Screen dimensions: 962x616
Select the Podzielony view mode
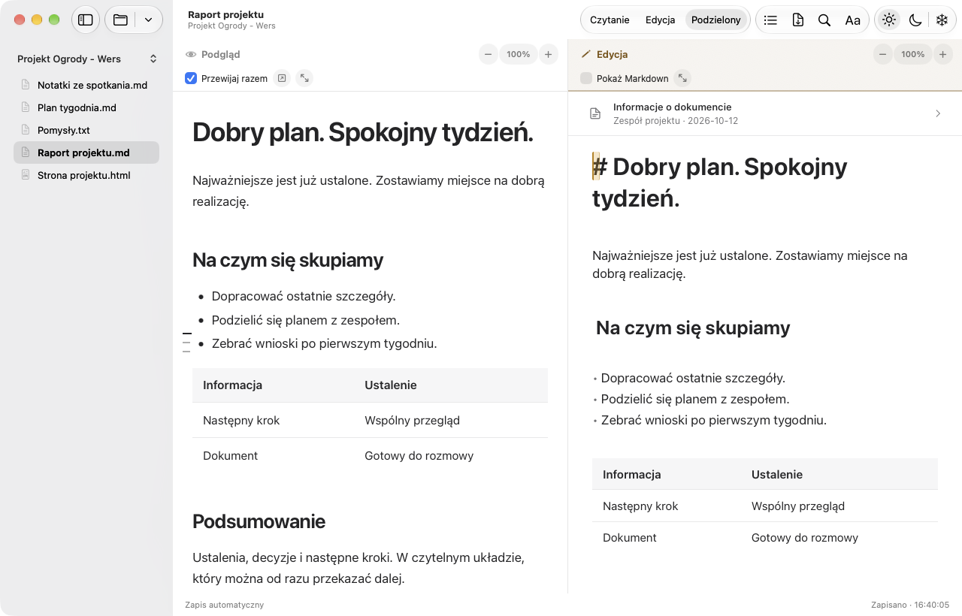pyautogui.click(x=716, y=20)
